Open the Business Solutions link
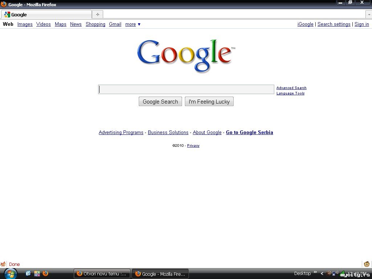Screen dimensions: 372x279 [x=168, y=132]
